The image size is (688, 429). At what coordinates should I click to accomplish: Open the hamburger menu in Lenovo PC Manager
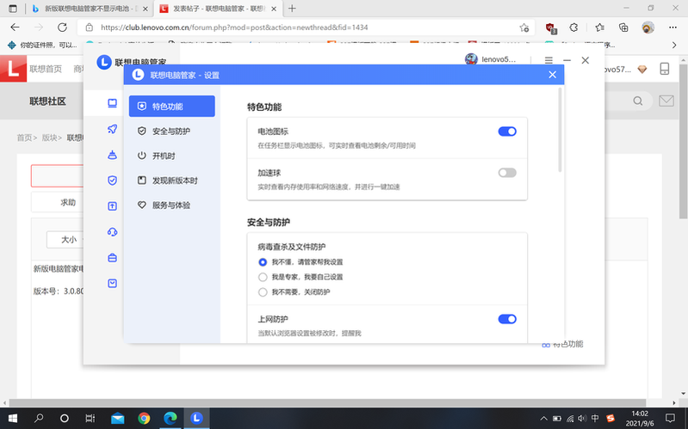tap(549, 61)
